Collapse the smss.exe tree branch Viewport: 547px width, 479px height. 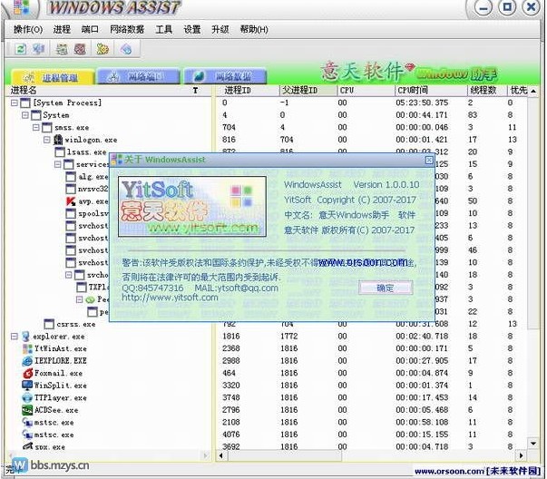[36, 128]
